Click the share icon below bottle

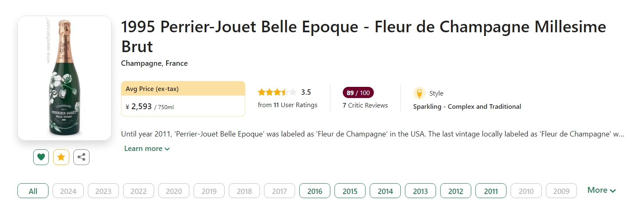click(81, 157)
